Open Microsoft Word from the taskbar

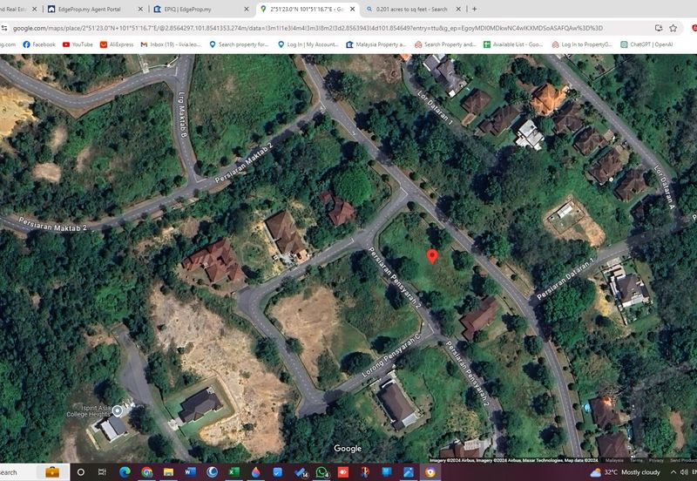(x=191, y=471)
